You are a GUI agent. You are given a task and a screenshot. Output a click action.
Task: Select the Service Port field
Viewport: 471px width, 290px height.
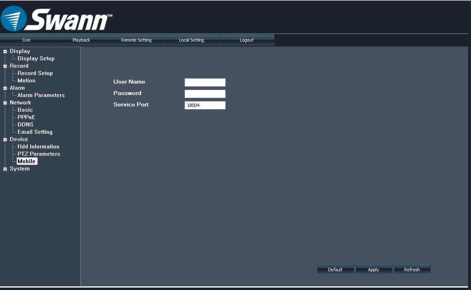click(x=205, y=105)
